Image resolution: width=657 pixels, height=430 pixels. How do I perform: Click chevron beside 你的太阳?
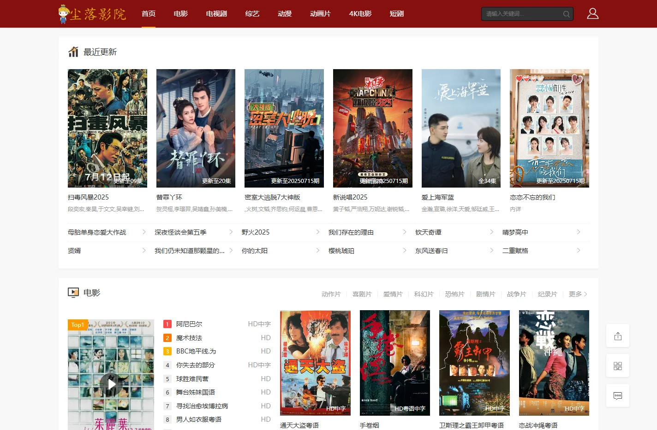pos(318,250)
